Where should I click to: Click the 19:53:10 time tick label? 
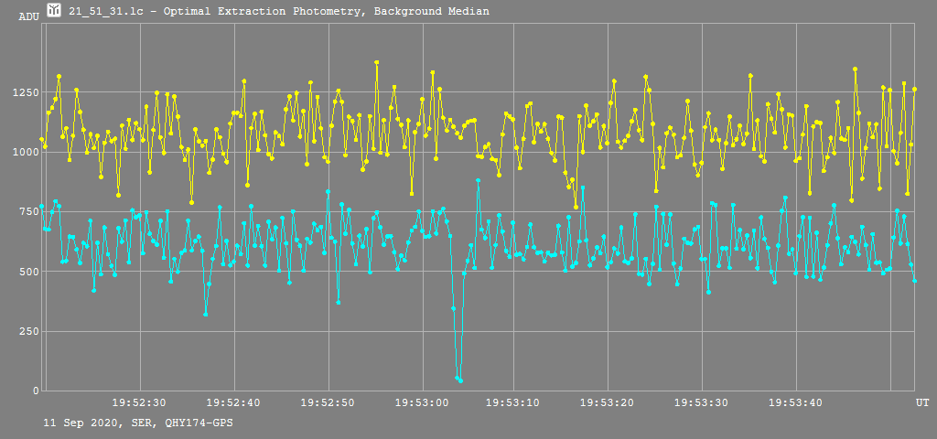click(514, 402)
